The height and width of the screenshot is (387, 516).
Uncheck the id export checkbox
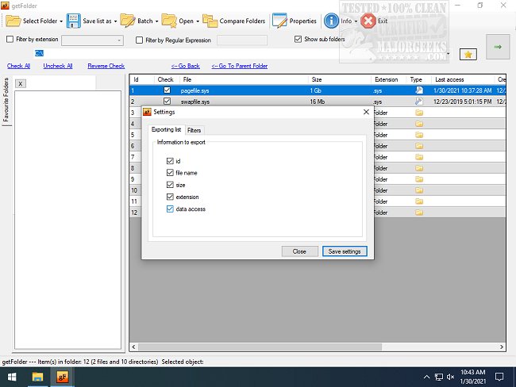(170, 161)
